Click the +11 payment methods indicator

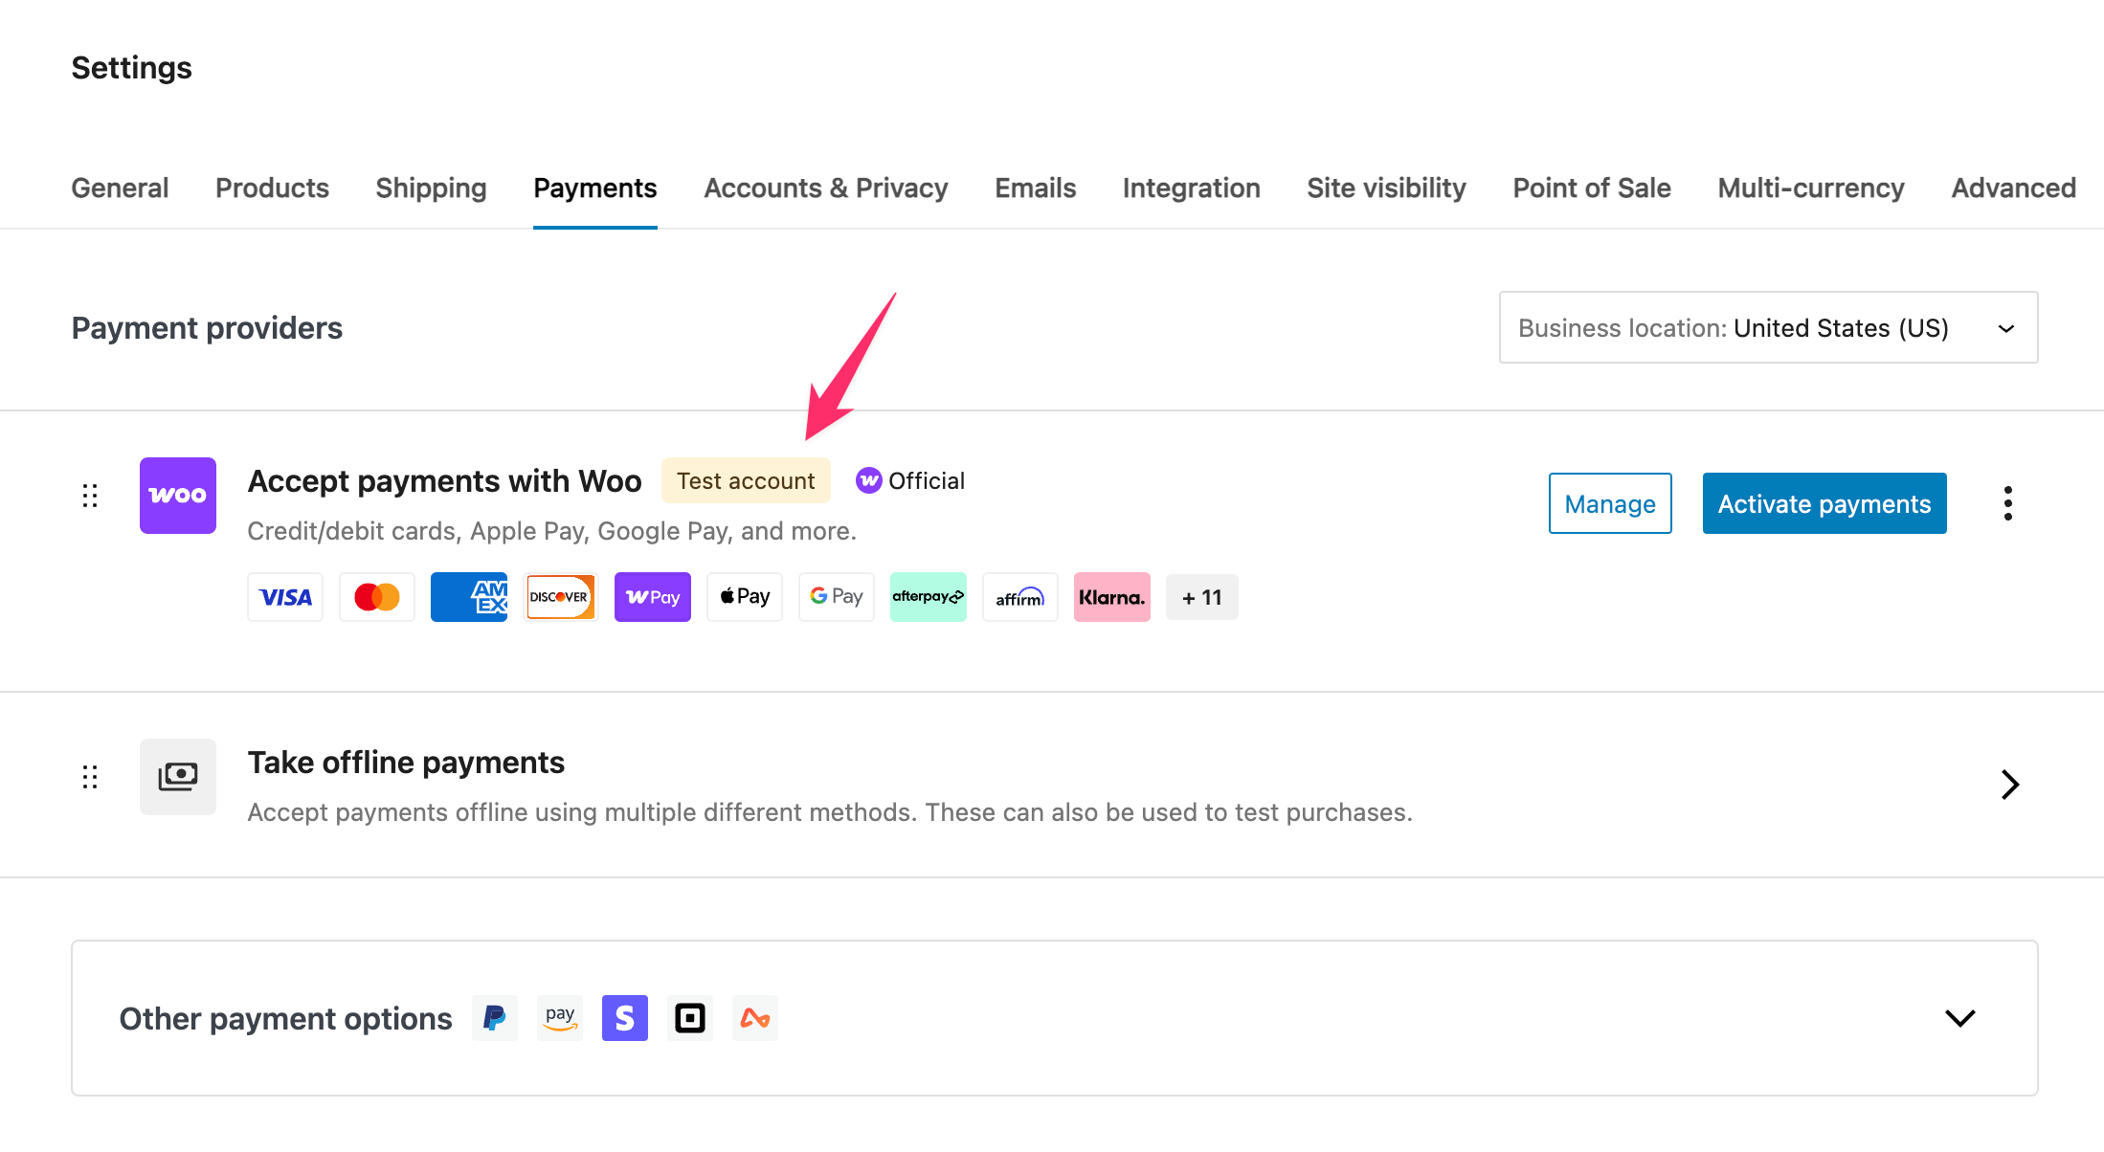click(x=1201, y=596)
